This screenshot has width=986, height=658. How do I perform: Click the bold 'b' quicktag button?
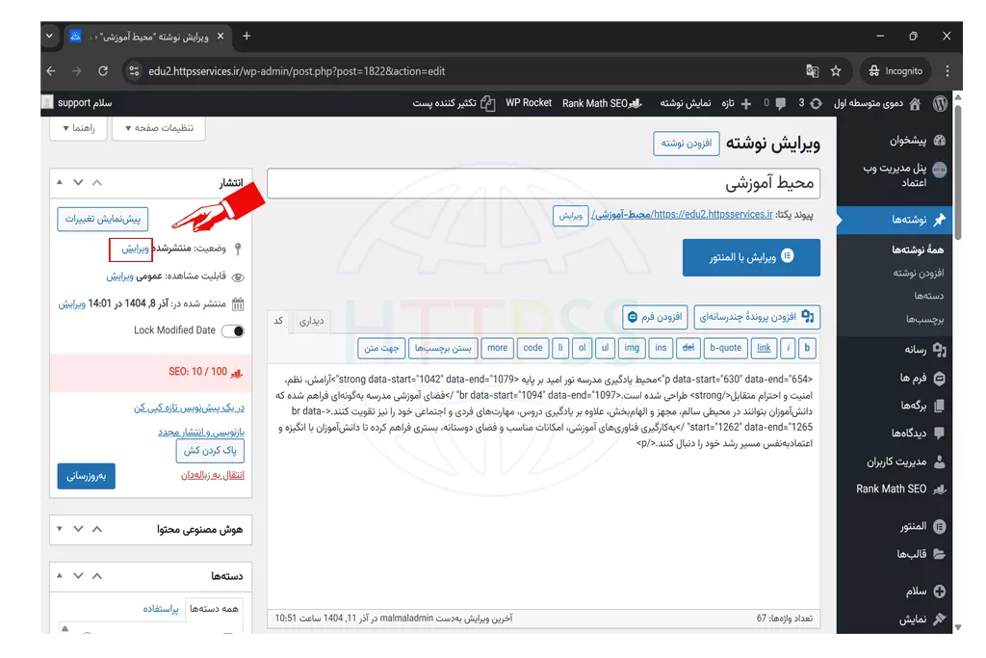[807, 348]
